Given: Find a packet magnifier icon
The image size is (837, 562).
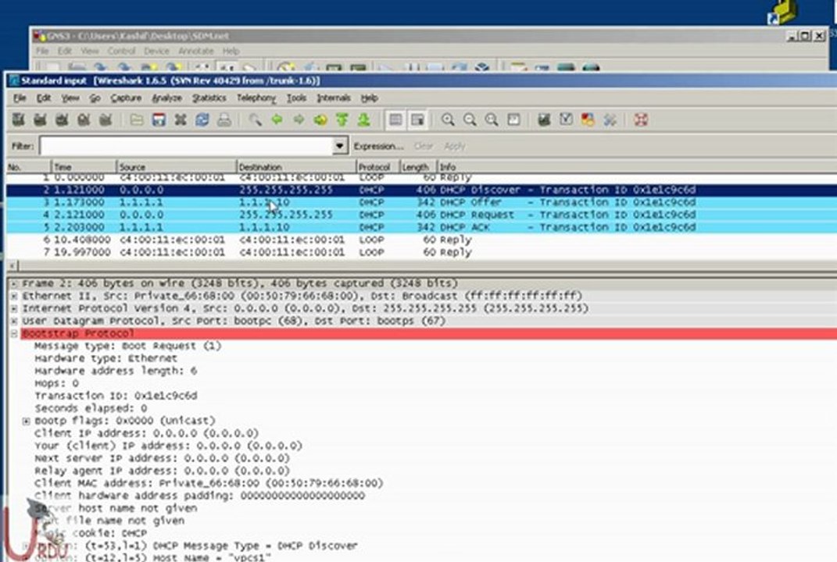Looking at the screenshot, I should pyautogui.click(x=255, y=120).
